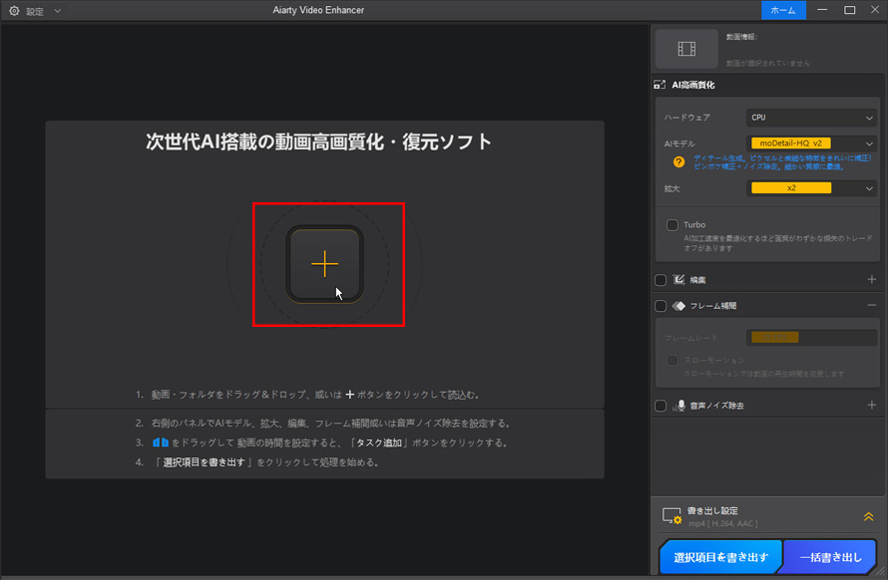Click the 書き出し設定 label
The height and width of the screenshot is (580, 888).
click(712, 510)
